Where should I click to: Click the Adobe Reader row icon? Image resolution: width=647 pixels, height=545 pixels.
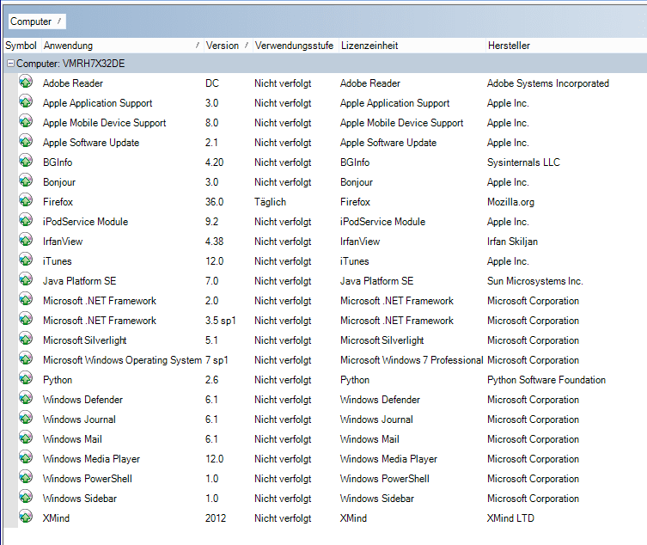(26, 82)
